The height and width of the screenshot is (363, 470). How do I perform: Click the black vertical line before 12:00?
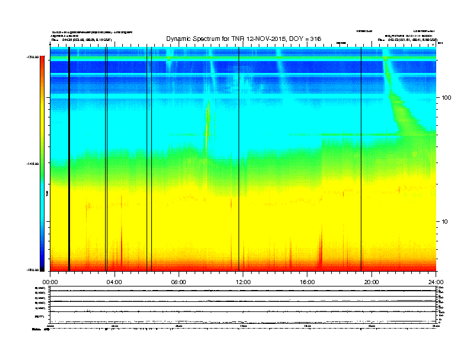239,159
